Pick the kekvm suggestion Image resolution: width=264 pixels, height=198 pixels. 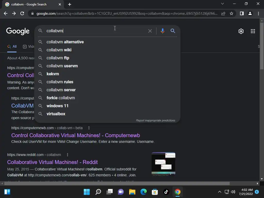point(108,74)
